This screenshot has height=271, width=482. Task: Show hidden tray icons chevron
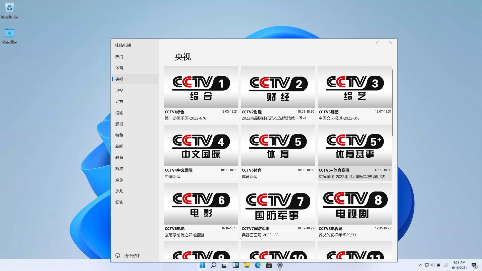(x=420, y=265)
